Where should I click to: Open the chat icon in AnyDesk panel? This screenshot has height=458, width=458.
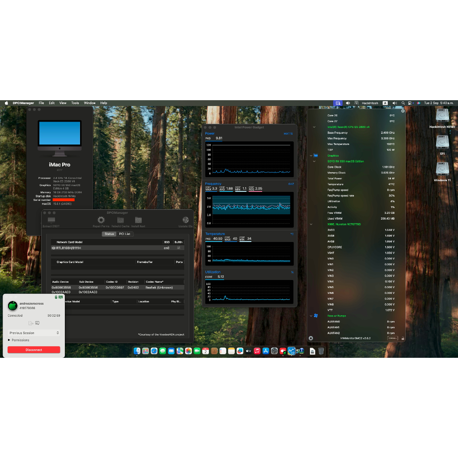(38, 323)
